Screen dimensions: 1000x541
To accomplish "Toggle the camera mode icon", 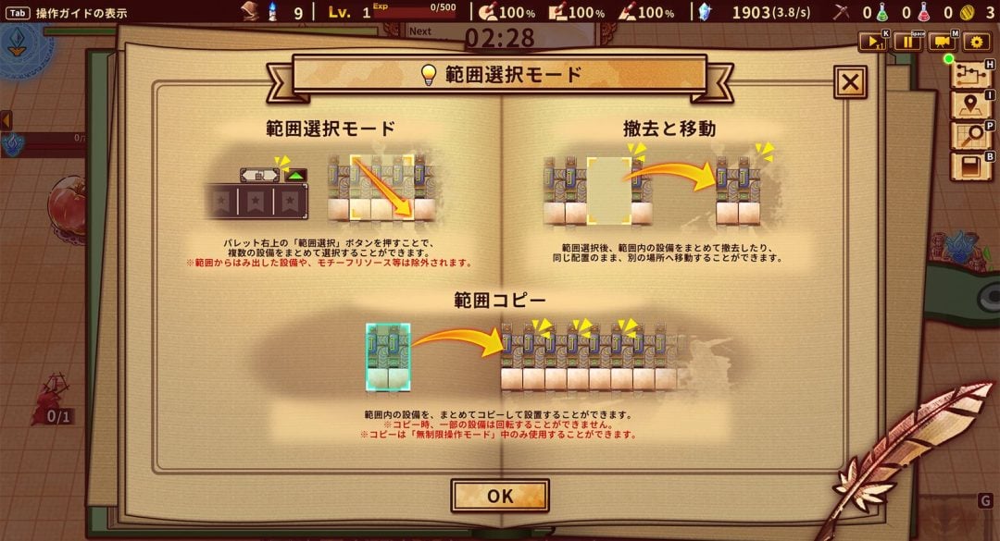I will pyautogui.click(x=942, y=42).
